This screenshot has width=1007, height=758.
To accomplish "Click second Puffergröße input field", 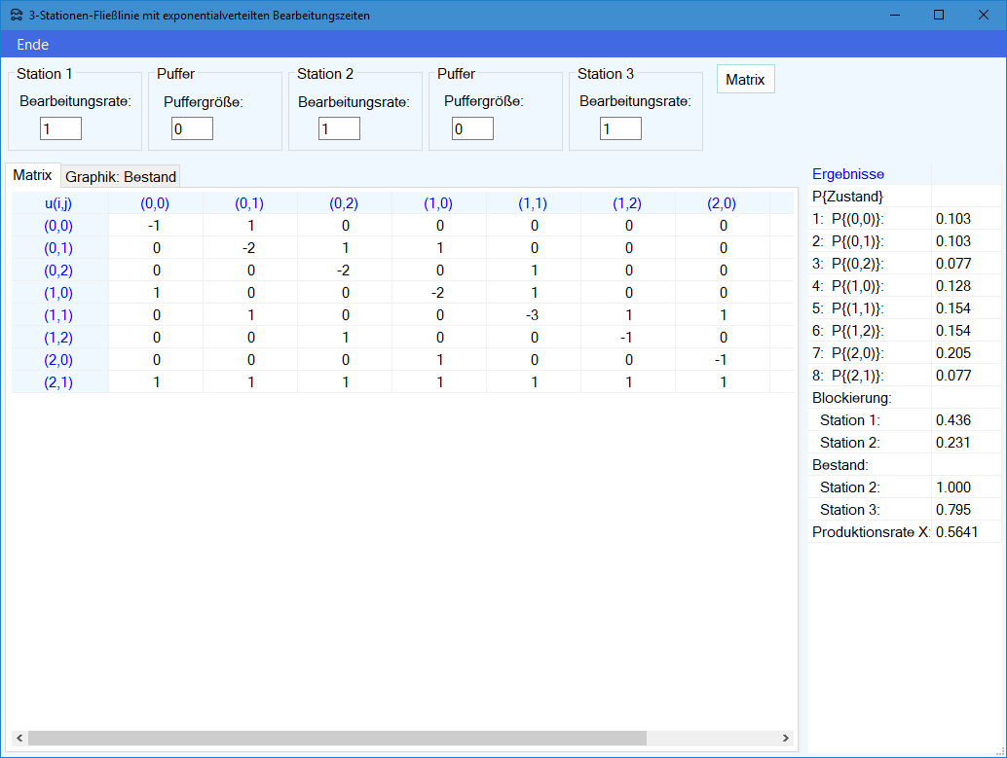I will tap(472, 128).
